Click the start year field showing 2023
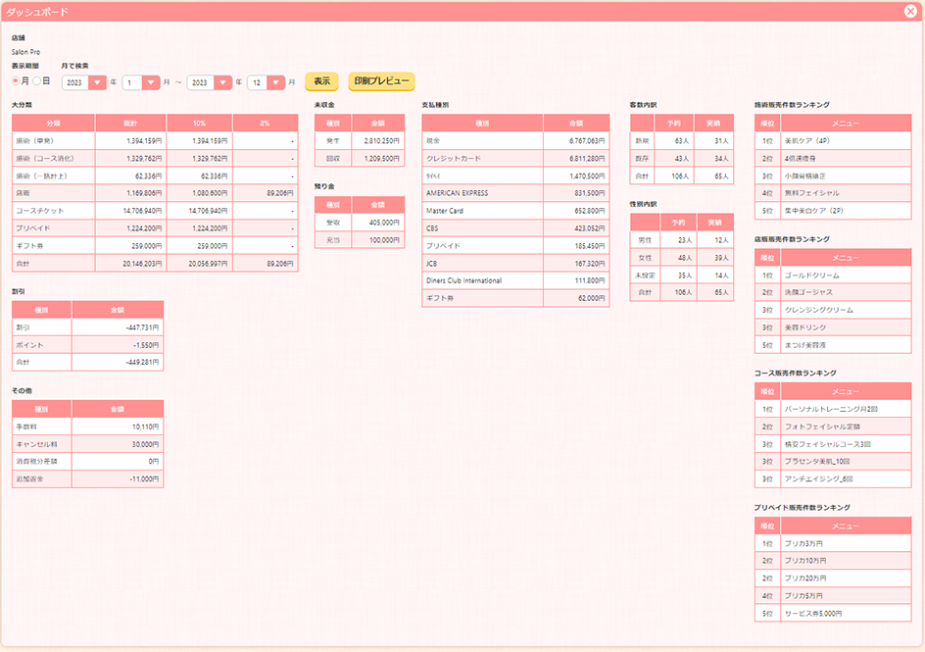 point(75,82)
